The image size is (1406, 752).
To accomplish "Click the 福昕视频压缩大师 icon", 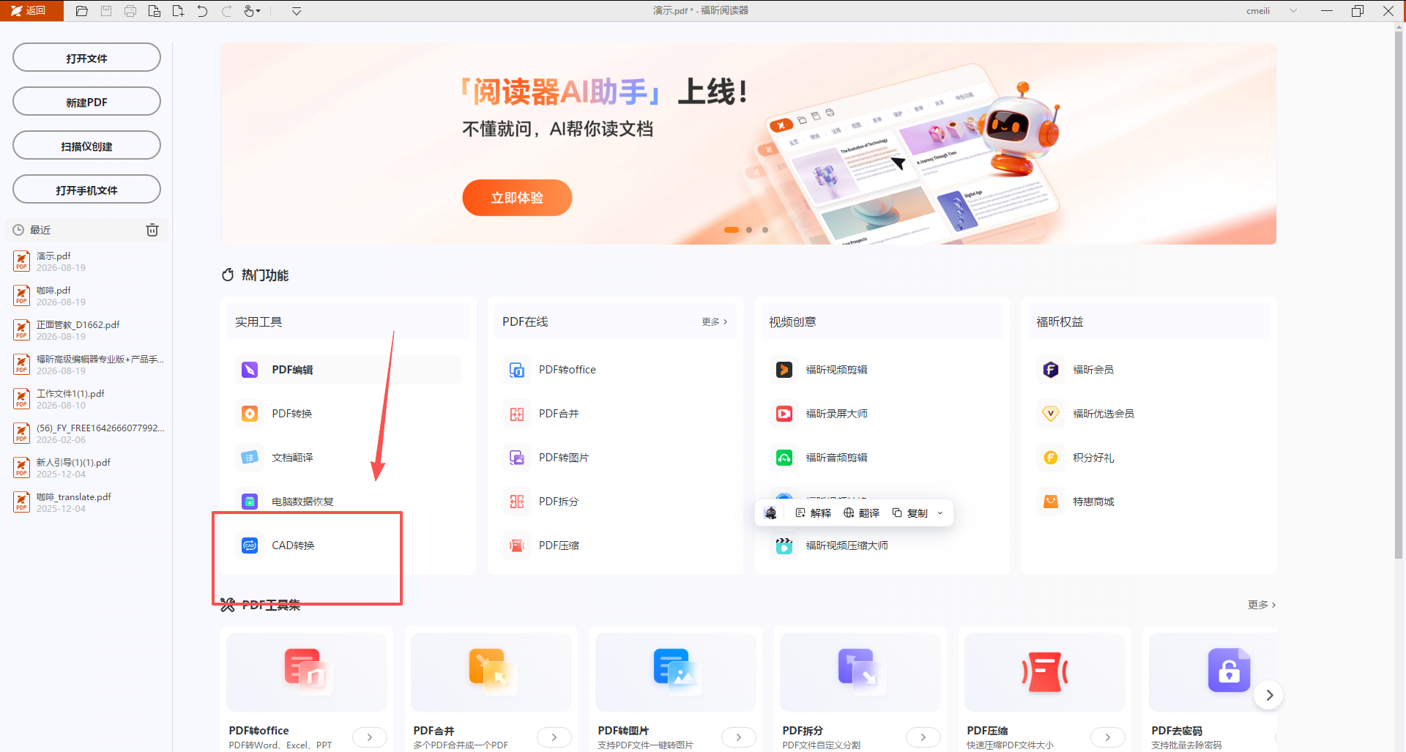I will click(784, 546).
